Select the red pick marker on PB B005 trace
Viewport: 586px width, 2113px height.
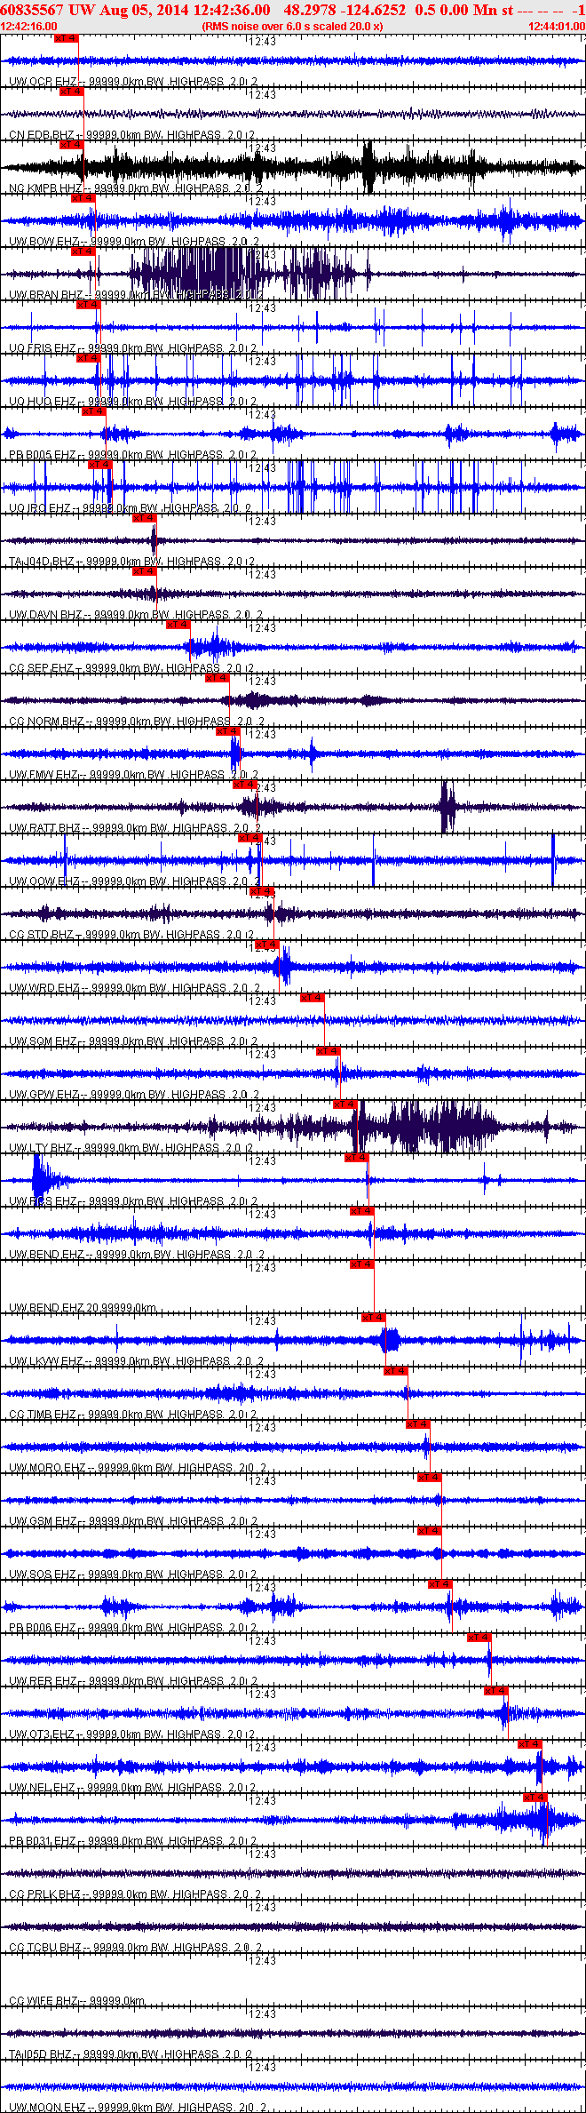click(x=93, y=411)
